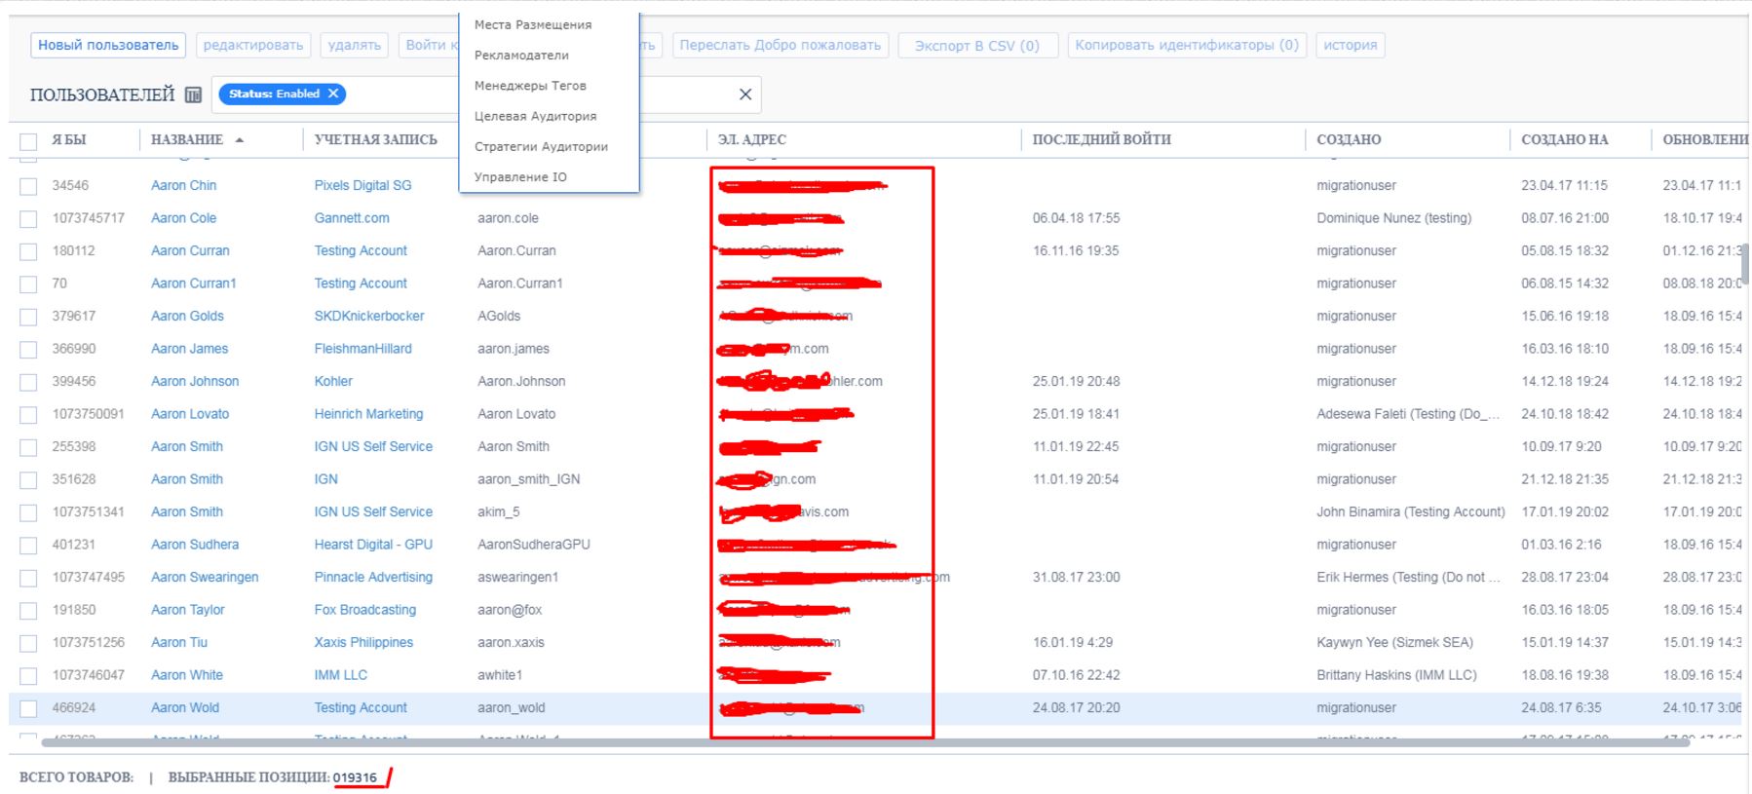Open account link Hearst Digital - GPU
The width and height of the screenshot is (1752, 794).
(373, 545)
